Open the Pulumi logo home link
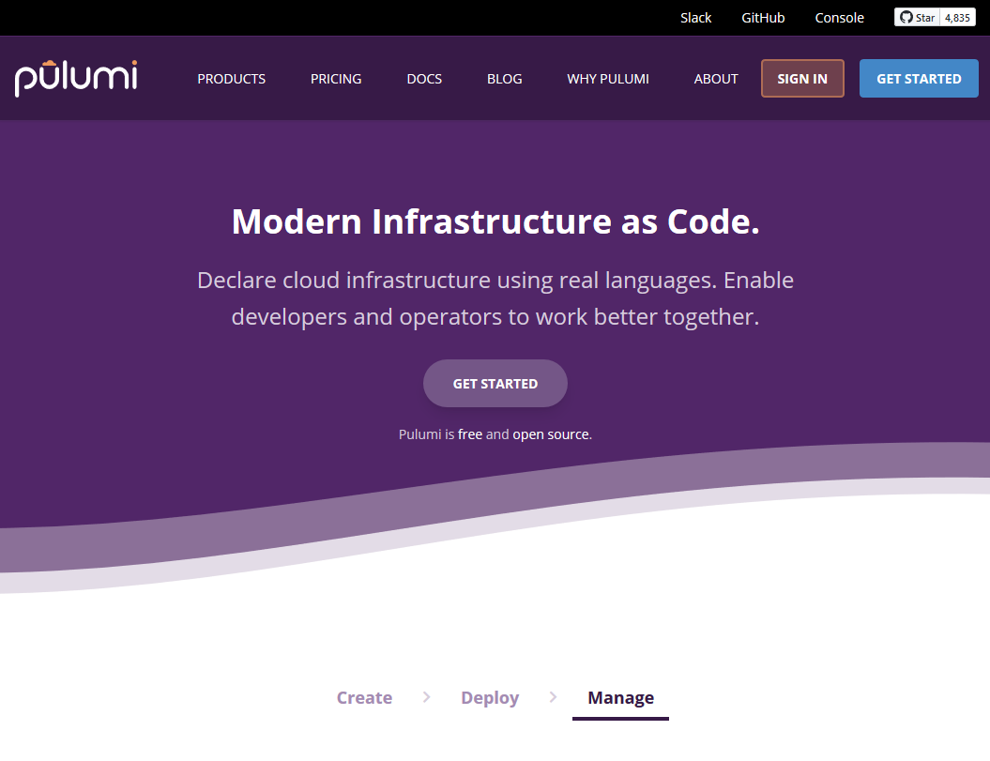 point(76,78)
